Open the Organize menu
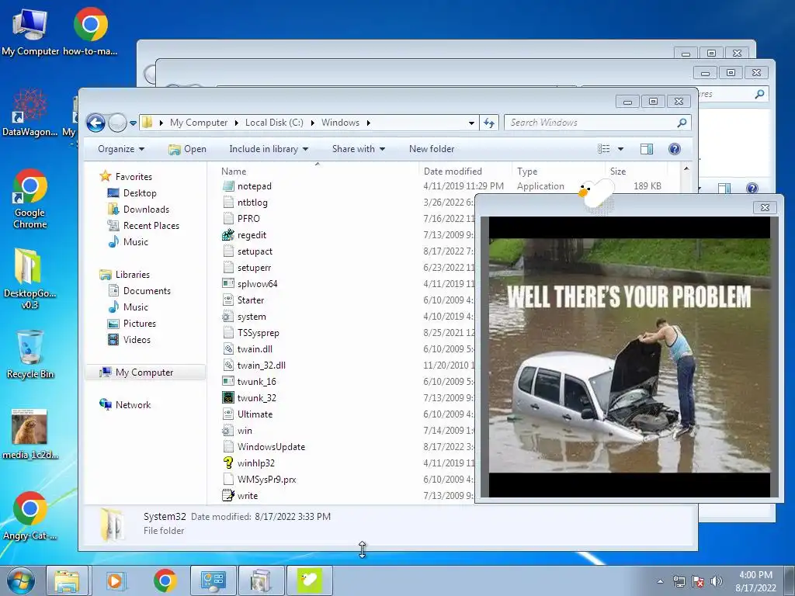 pyautogui.click(x=121, y=149)
